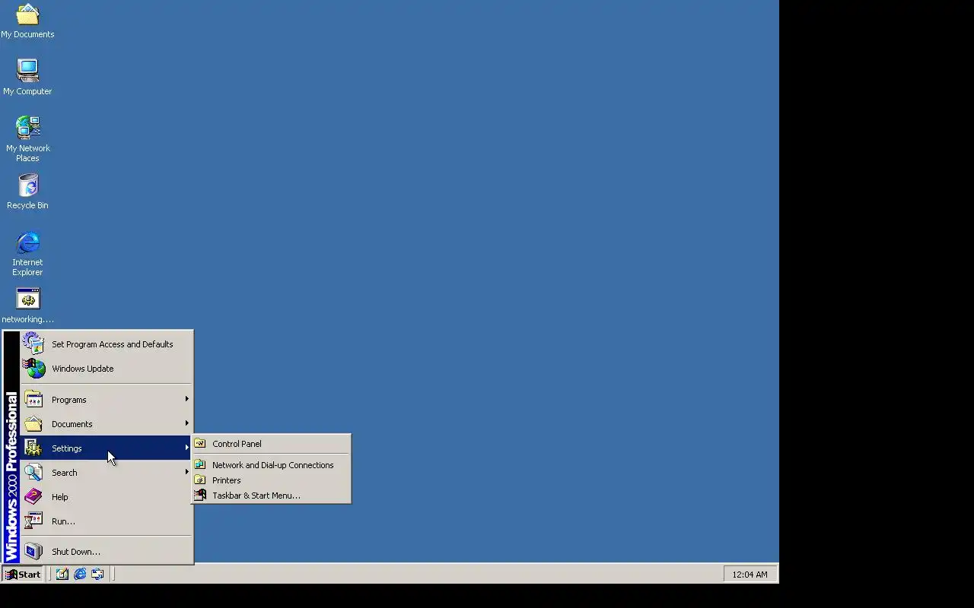This screenshot has width=974, height=608.
Task: Click the Windows Update globe icon
Action: pyautogui.click(x=33, y=369)
